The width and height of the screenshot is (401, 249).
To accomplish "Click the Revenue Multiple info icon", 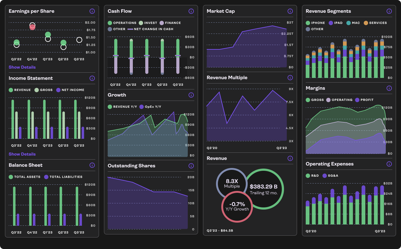I will tap(290, 78).
